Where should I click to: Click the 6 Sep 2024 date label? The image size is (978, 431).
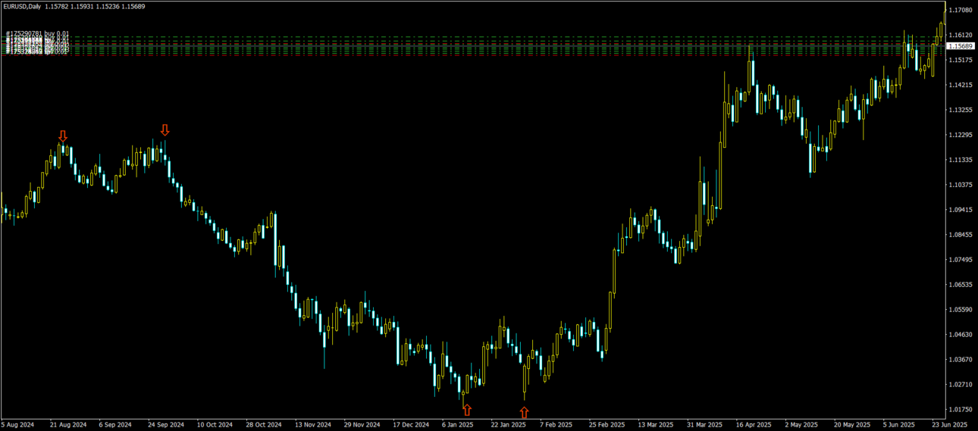(x=115, y=425)
